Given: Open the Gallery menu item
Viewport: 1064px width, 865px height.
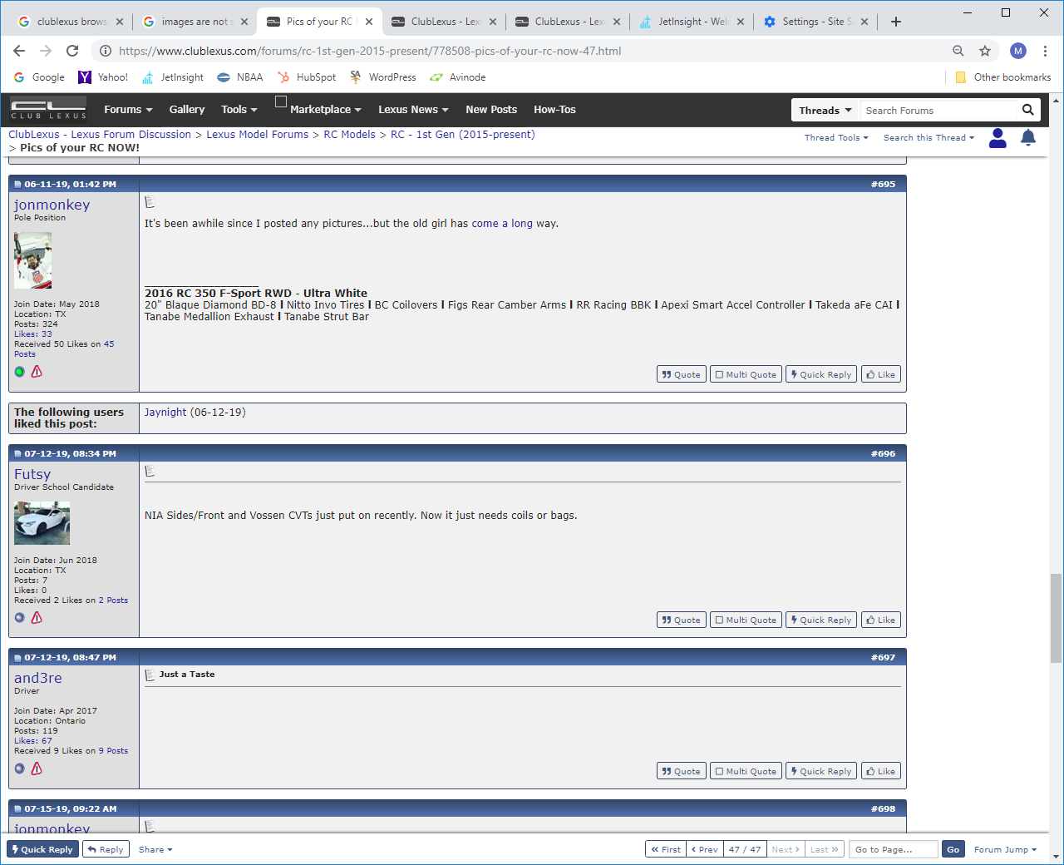Looking at the screenshot, I should click(187, 110).
